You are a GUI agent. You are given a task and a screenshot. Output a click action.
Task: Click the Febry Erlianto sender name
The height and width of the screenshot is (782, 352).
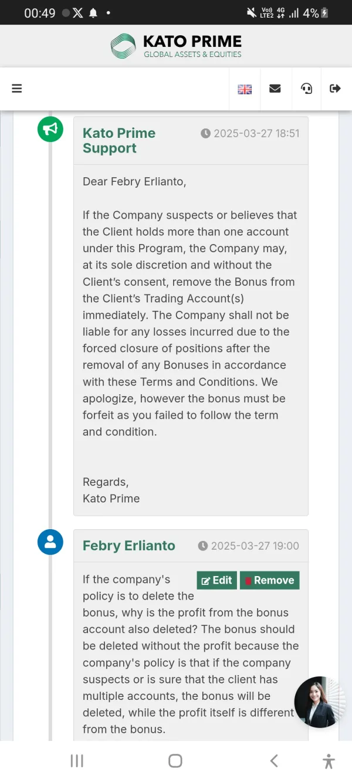129,546
